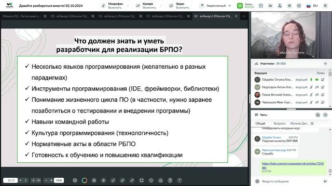Select the ellipse shape tool
Viewport: 332px width, 186px height.
pyautogui.click(x=151, y=180)
